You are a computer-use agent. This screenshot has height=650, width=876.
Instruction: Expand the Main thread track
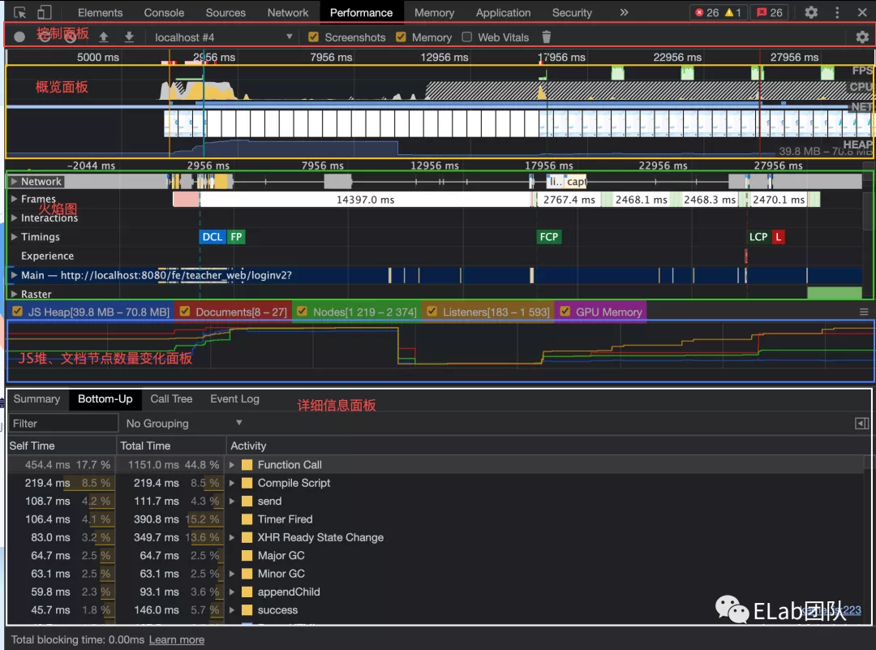(x=14, y=274)
